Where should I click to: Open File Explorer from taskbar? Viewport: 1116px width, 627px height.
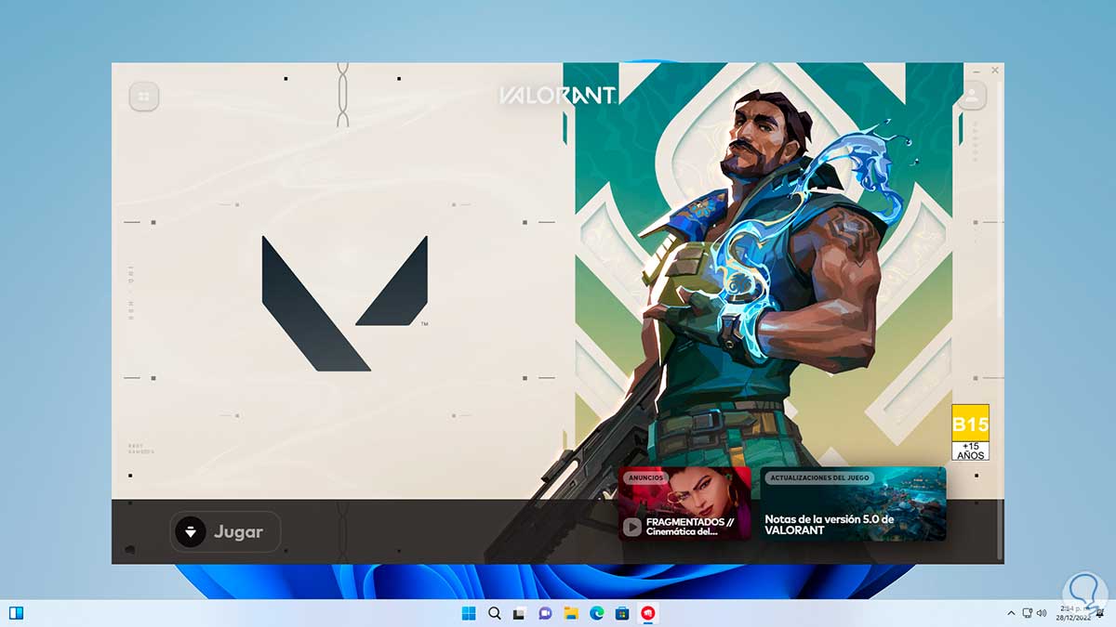coord(571,613)
